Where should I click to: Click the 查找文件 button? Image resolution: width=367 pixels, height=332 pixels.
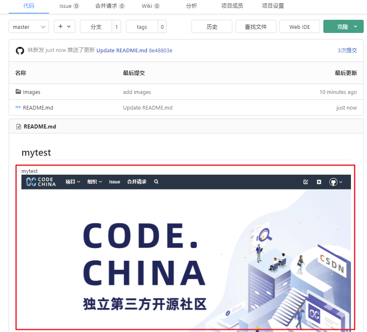256,26
